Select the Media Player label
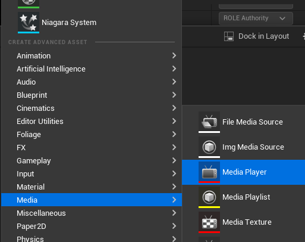The image size is (305, 242). 244,172
